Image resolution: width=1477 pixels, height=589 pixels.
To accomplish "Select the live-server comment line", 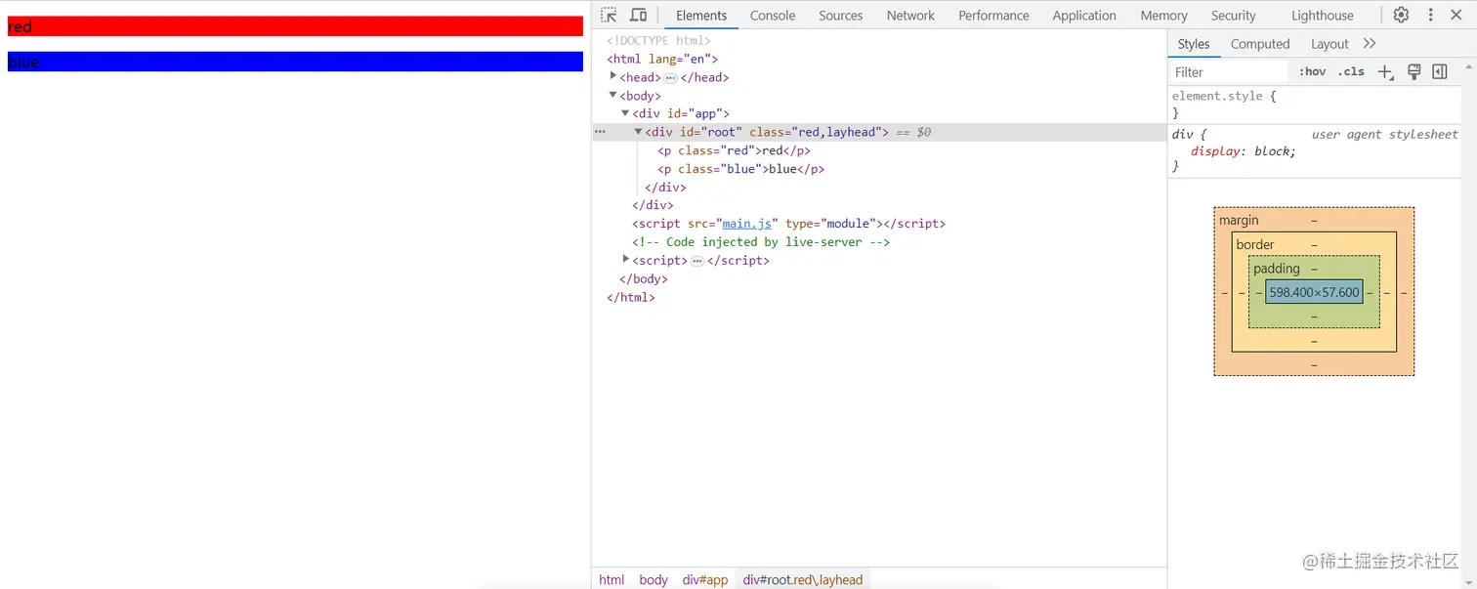I will point(761,242).
